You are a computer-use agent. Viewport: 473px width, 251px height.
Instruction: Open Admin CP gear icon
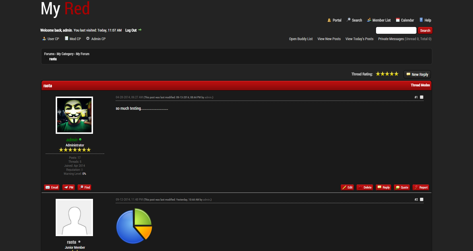coord(88,39)
